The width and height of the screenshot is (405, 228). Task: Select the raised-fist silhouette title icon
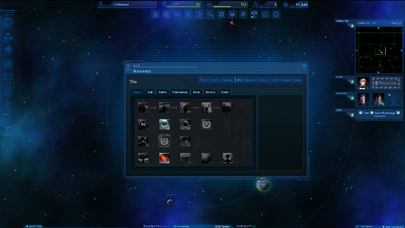coord(207,107)
